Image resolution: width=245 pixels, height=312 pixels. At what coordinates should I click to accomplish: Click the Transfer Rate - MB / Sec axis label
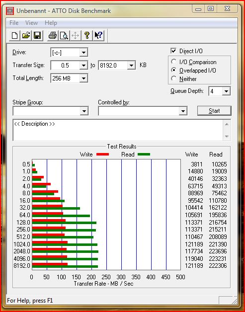[x=104, y=284]
